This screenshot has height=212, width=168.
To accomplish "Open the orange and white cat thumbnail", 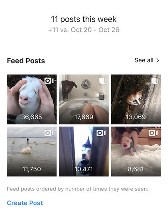I will [x=136, y=99].
